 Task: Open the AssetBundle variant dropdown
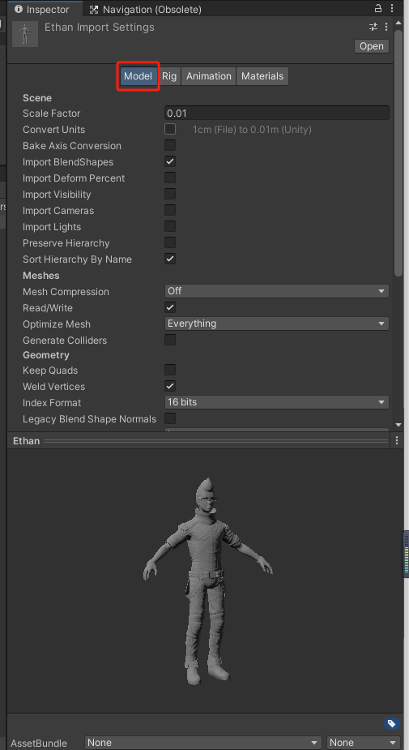click(364, 743)
